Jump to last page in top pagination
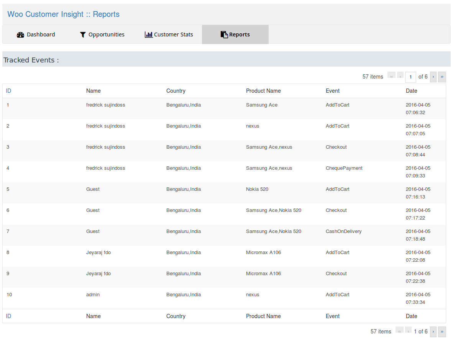Screen dimensions: 453x343 (442, 77)
